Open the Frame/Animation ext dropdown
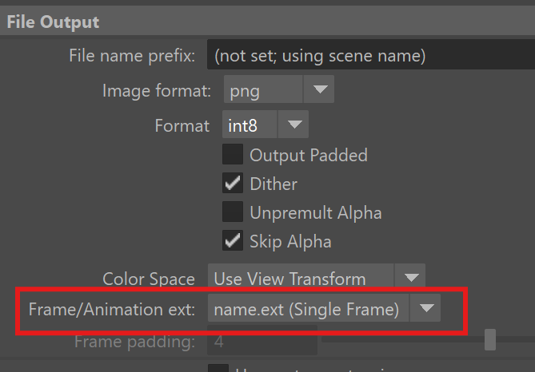This screenshot has width=535, height=372. pos(307,309)
